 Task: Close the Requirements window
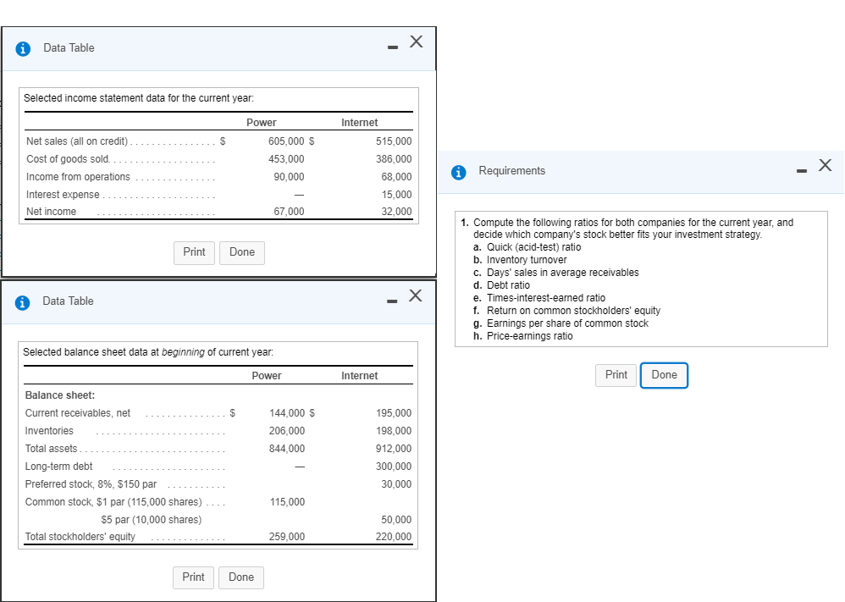pyautogui.click(x=825, y=166)
